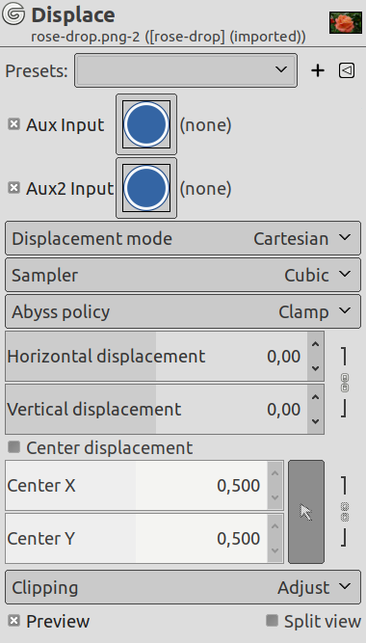
Task: Enable the Center displacement checkbox
Action: click(13, 447)
